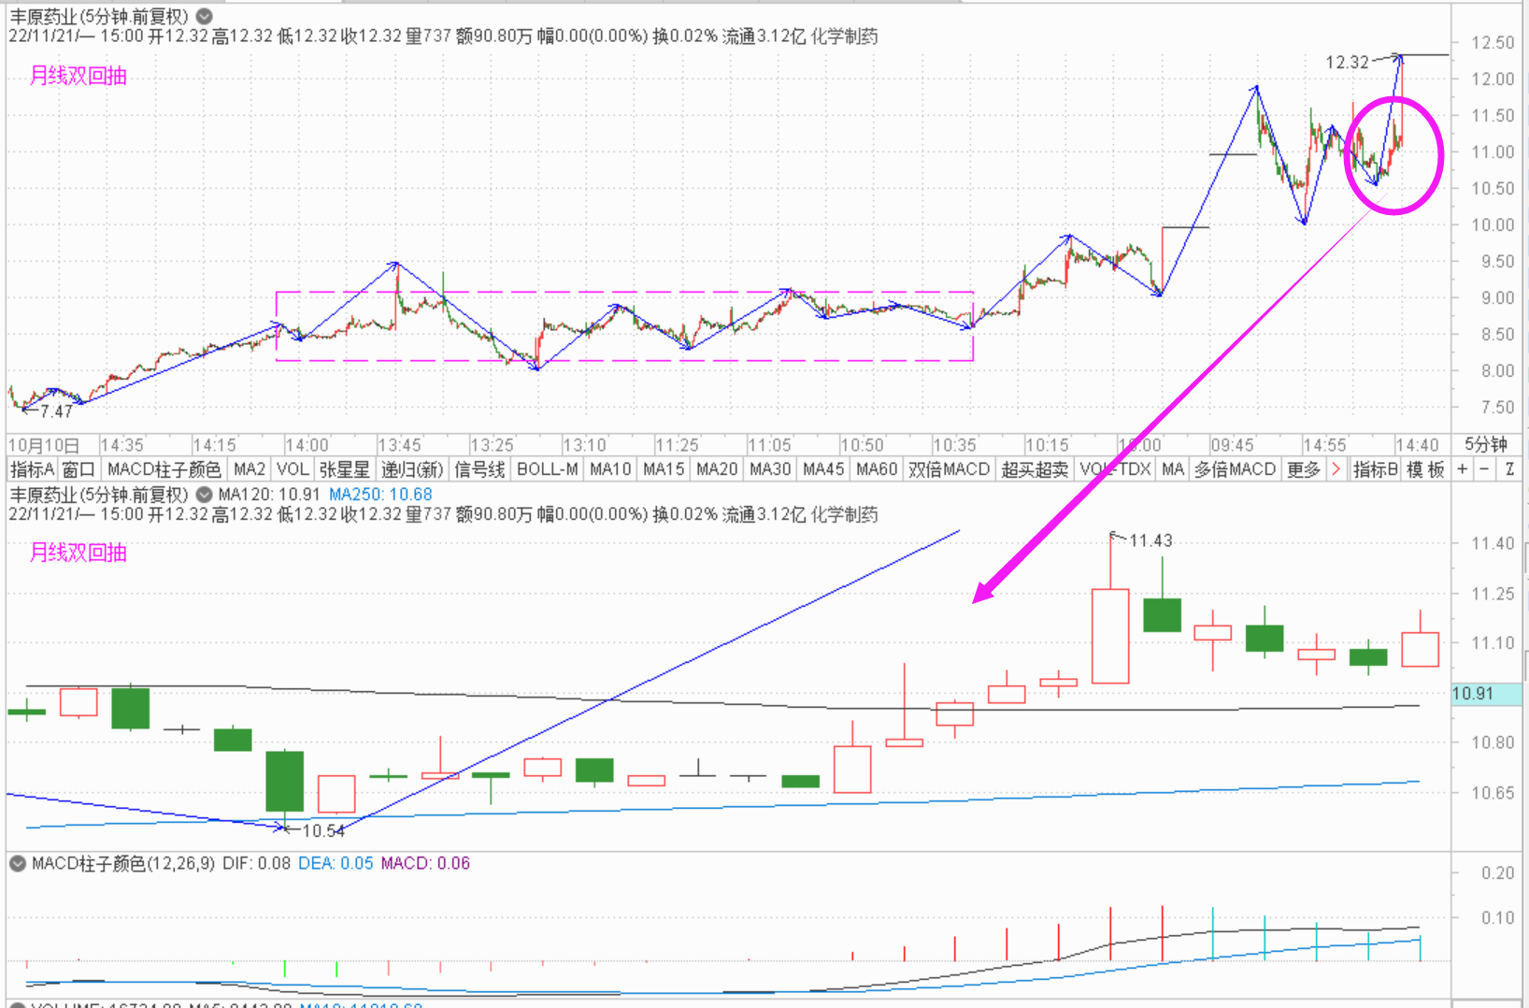Switch to MA20 indicator tab
1529x1008 pixels.
point(718,469)
